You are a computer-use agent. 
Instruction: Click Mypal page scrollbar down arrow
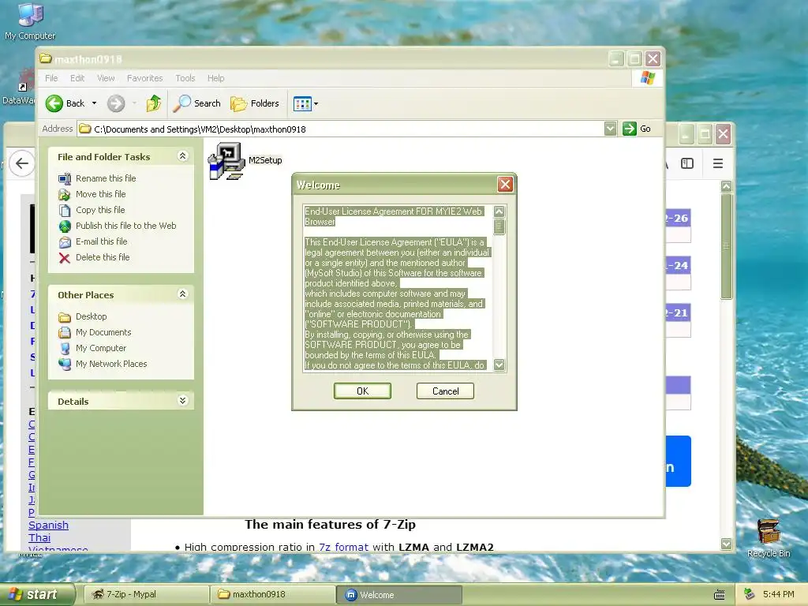point(727,544)
